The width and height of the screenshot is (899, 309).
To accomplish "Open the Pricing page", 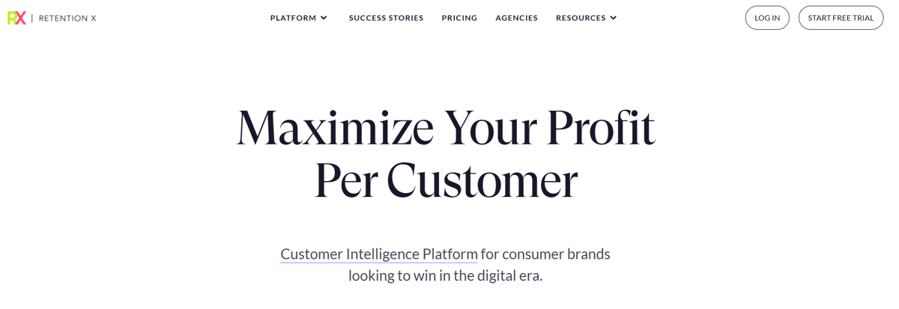I will pyautogui.click(x=459, y=18).
